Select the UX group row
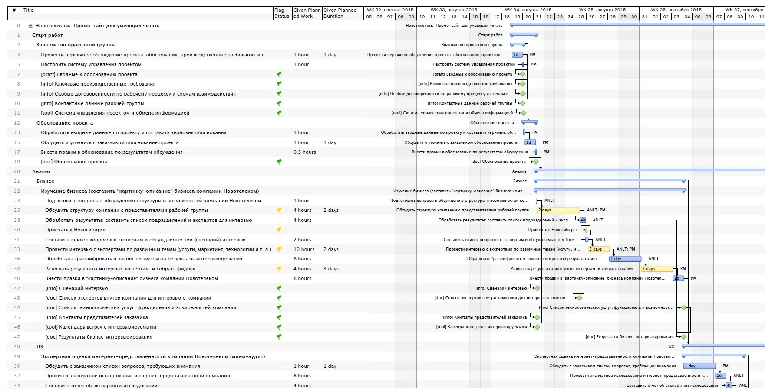Image resolution: width=765 pixels, height=389 pixels. [x=40, y=346]
